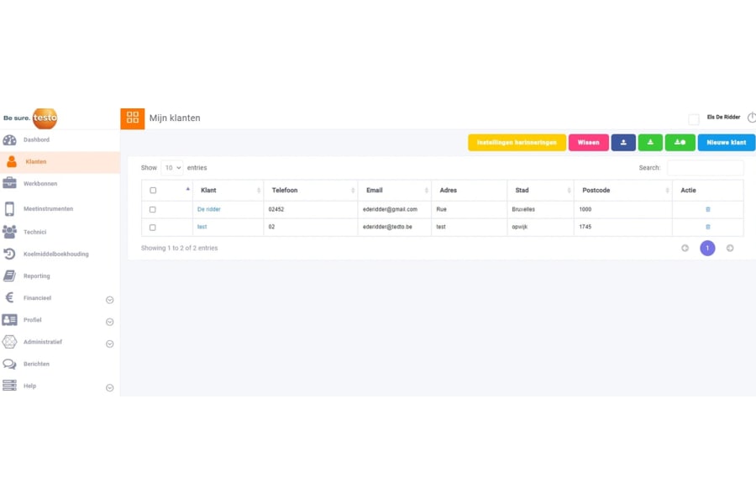Delete the De ridder row via trash icon
The width and height of the screenshot is (756, 504).
(x=707, y=209)
